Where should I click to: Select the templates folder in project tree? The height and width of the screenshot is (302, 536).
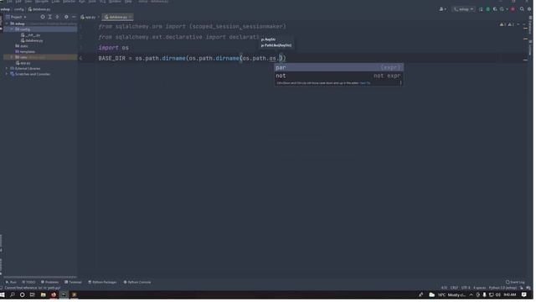click(25, 52)
